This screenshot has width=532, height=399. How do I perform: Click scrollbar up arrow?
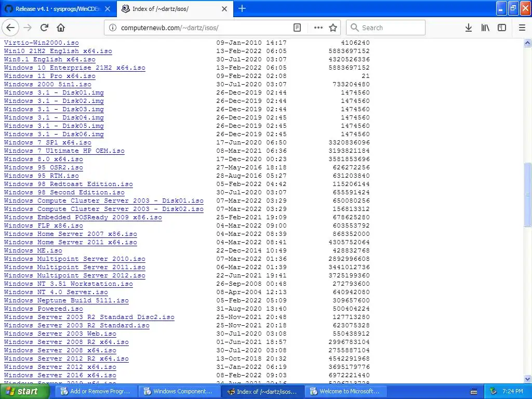527,43
